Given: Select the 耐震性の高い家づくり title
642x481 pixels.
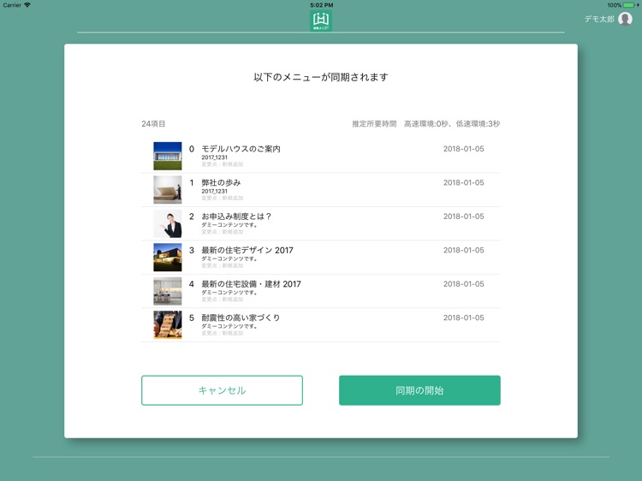Looking at the screenshot, I should 241,318.
